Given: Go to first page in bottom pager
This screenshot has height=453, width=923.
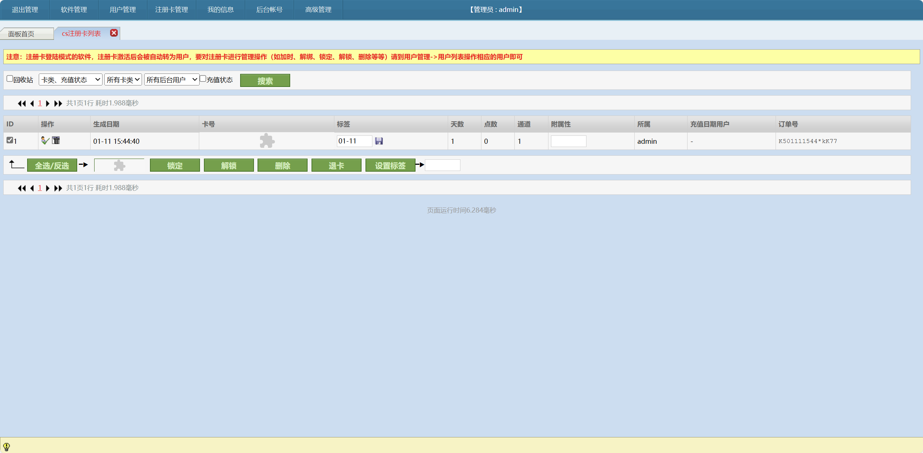Looking at the screenshot, I should (x=22, y=188).
